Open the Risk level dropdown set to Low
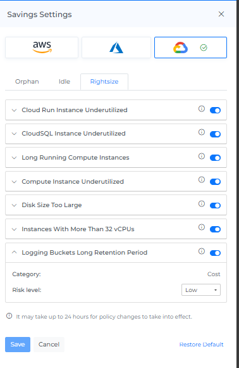Screen dimensions: 239x368 tap(201, 290)
